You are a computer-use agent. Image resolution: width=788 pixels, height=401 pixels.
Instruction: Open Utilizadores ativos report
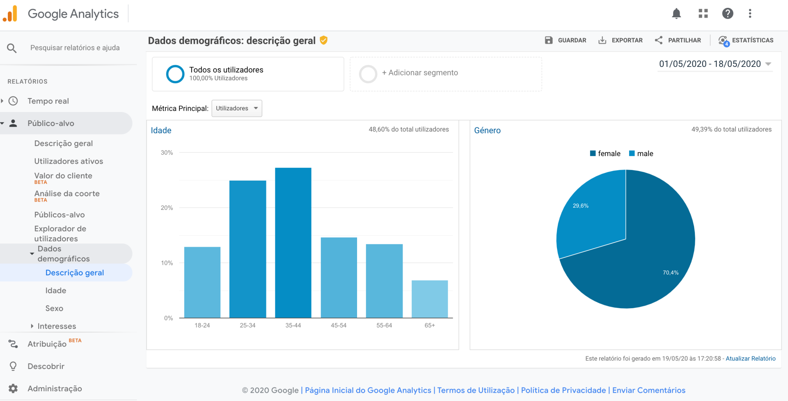69,161
